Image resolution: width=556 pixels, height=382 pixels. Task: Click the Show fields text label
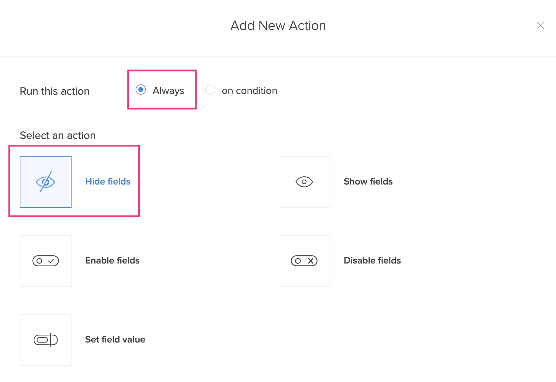click(368, 181)
